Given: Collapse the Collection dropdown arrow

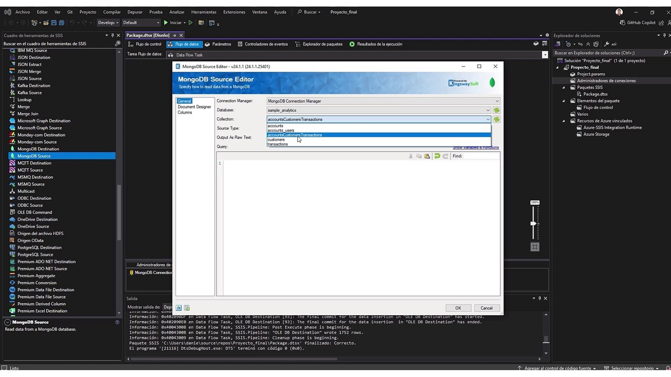Looking at the screenshot, I should (488, 119).
